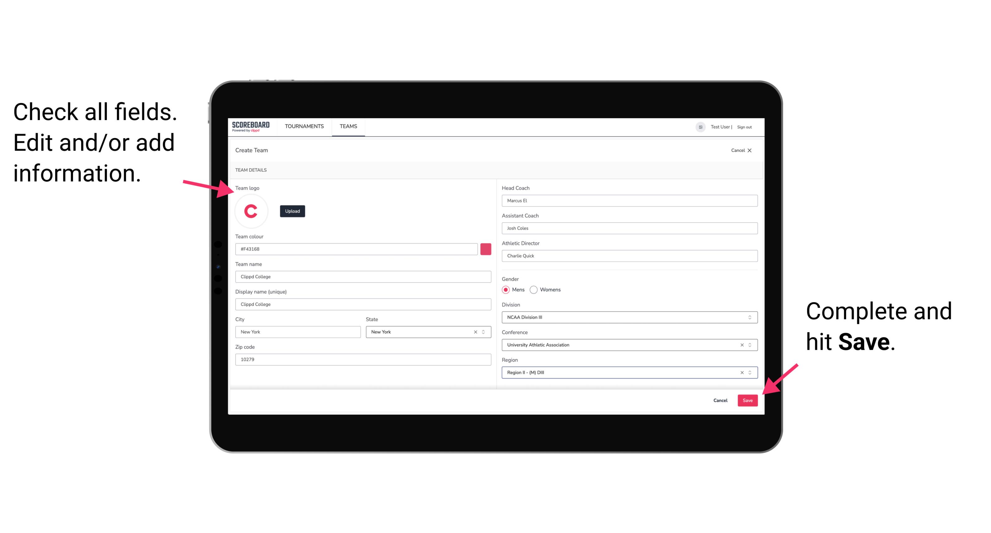Screen dimensions: 991x533
Task: Click the red Save button at bottom right
Action: click(748, 399)
